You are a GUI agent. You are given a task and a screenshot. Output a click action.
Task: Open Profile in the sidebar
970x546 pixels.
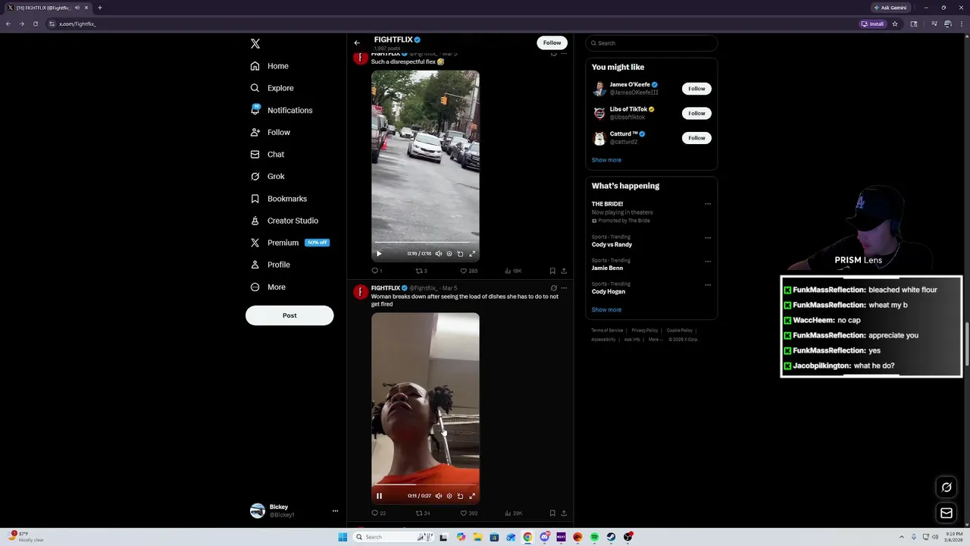tap(271, 265)
